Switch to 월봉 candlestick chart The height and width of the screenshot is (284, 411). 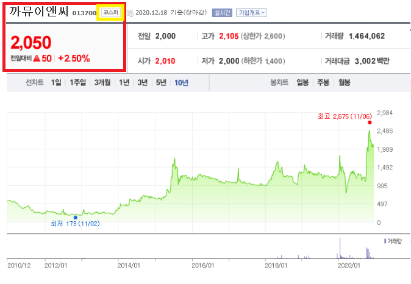point(344,82)
